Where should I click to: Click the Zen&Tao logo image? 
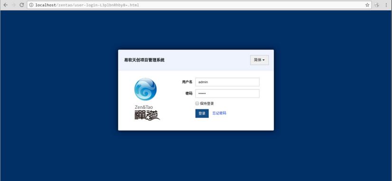[x=147, y=99]
